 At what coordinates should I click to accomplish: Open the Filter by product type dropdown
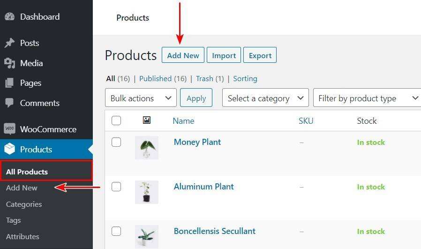(367, 98)
